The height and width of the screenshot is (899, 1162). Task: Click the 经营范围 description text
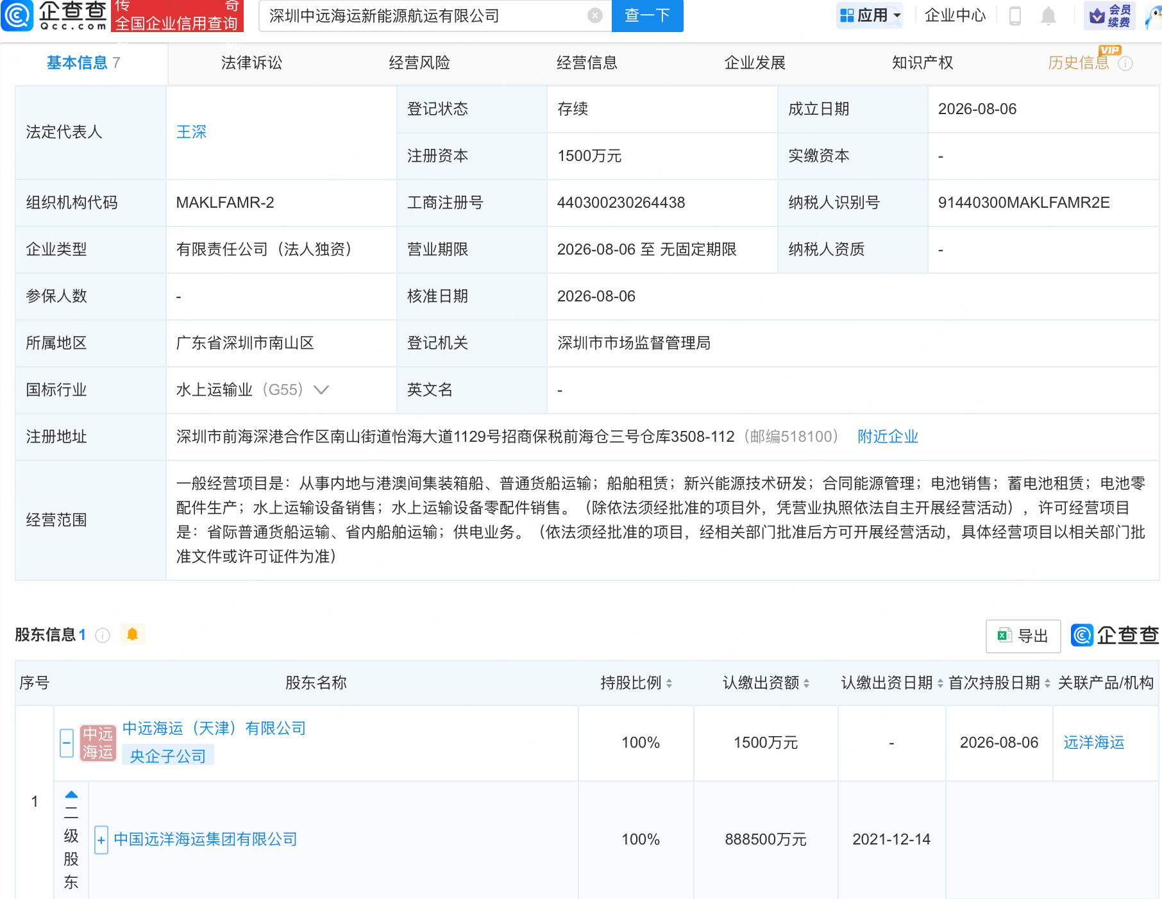coord(661,520)
